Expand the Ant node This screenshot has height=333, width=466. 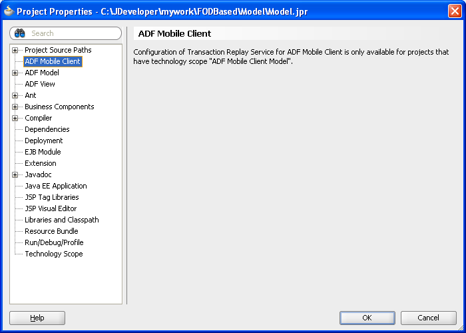tap(15, 95)
